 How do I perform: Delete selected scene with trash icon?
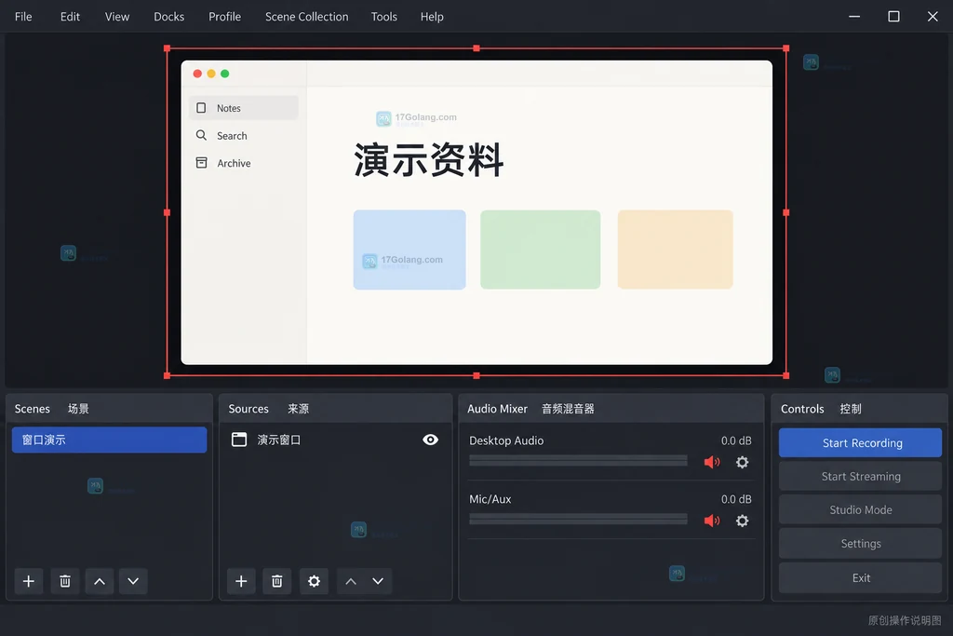tap(65, 581)
